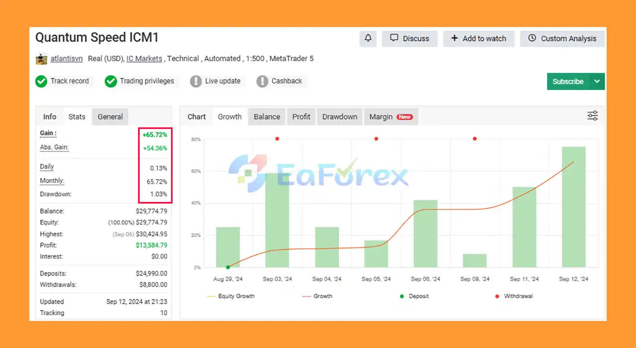Click the bell notification icon
Image resolution: width=636 pixels, height=348 pixels.
[368, 38]
